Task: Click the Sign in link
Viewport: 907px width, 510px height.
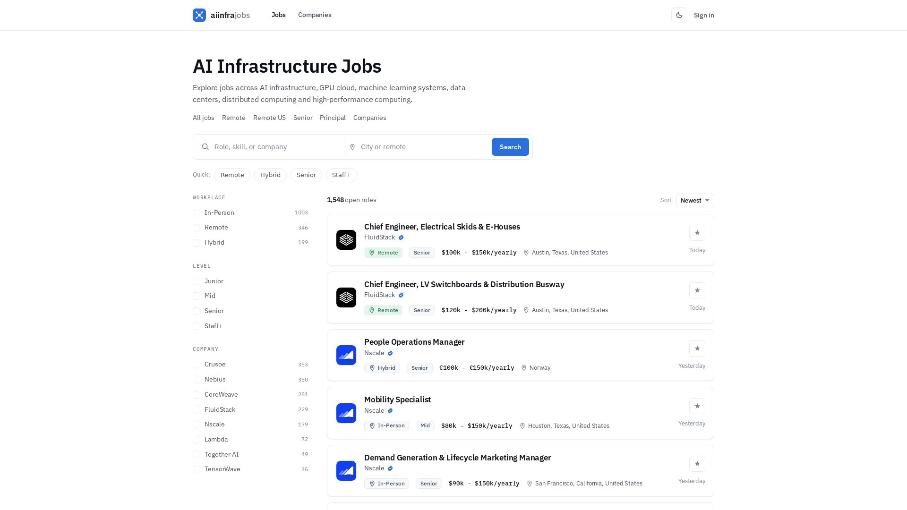Action: click(x=704, y=15)
